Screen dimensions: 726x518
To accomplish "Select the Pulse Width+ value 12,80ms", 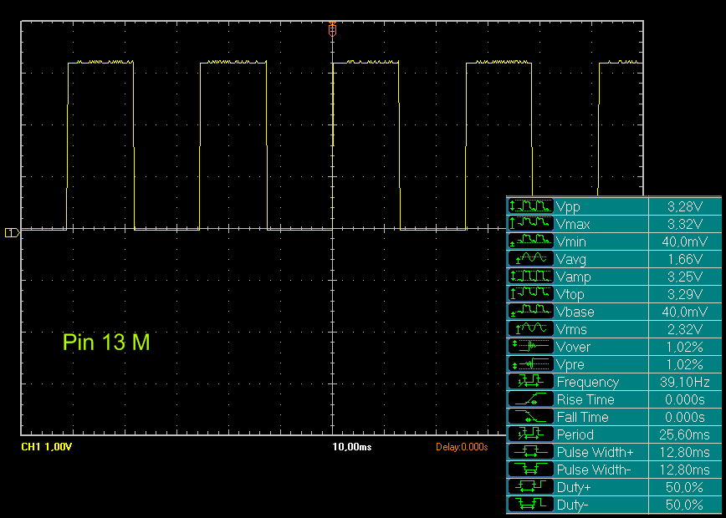I will tap(684, 453).
